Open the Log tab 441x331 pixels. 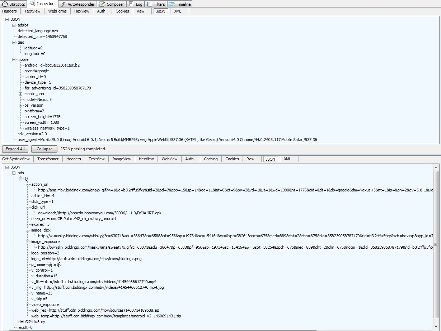(136, 4)
